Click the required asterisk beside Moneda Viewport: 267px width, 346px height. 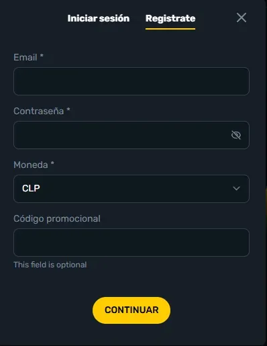click(x=52, y=163)
